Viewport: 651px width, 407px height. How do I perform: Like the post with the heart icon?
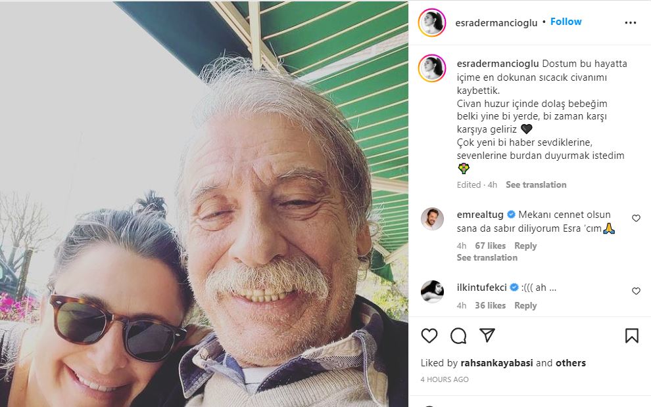[429, 336]
